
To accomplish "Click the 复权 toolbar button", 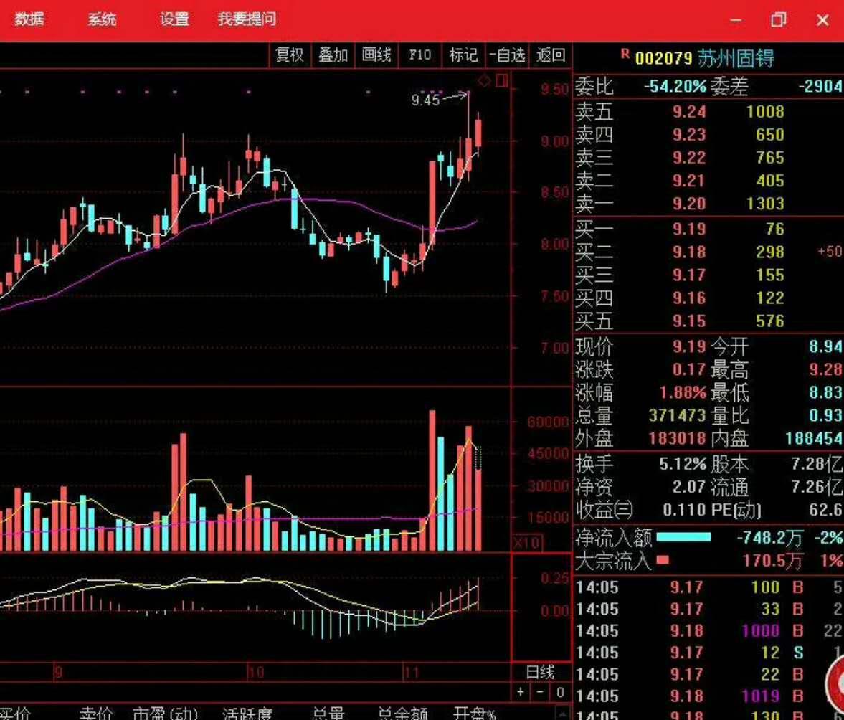I will point(290,55).
